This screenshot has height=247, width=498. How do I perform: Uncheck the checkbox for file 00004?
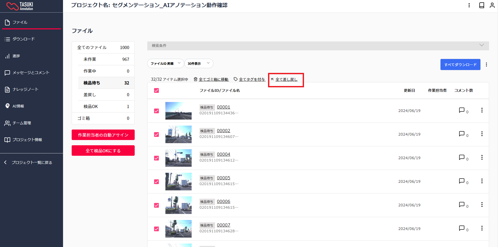point(156,158)
